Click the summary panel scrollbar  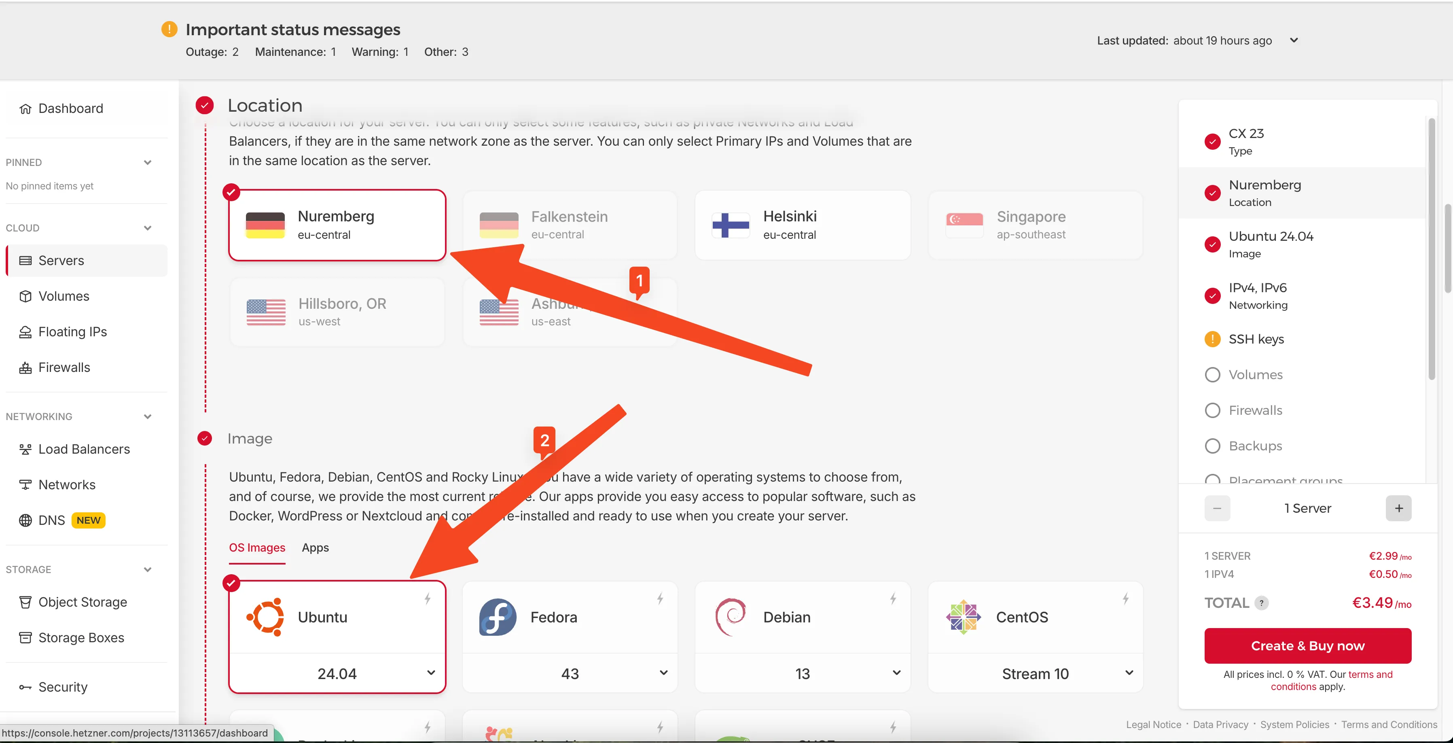[x=1431, y=248]
